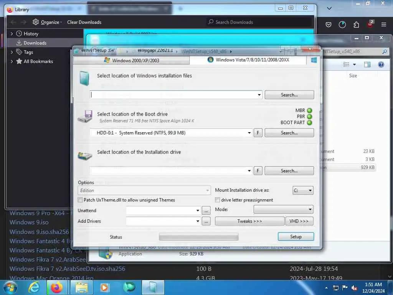Search for Windows installation files
This screenshot has height=295, width=393.
pyautogui.click(x=289, y=95)
